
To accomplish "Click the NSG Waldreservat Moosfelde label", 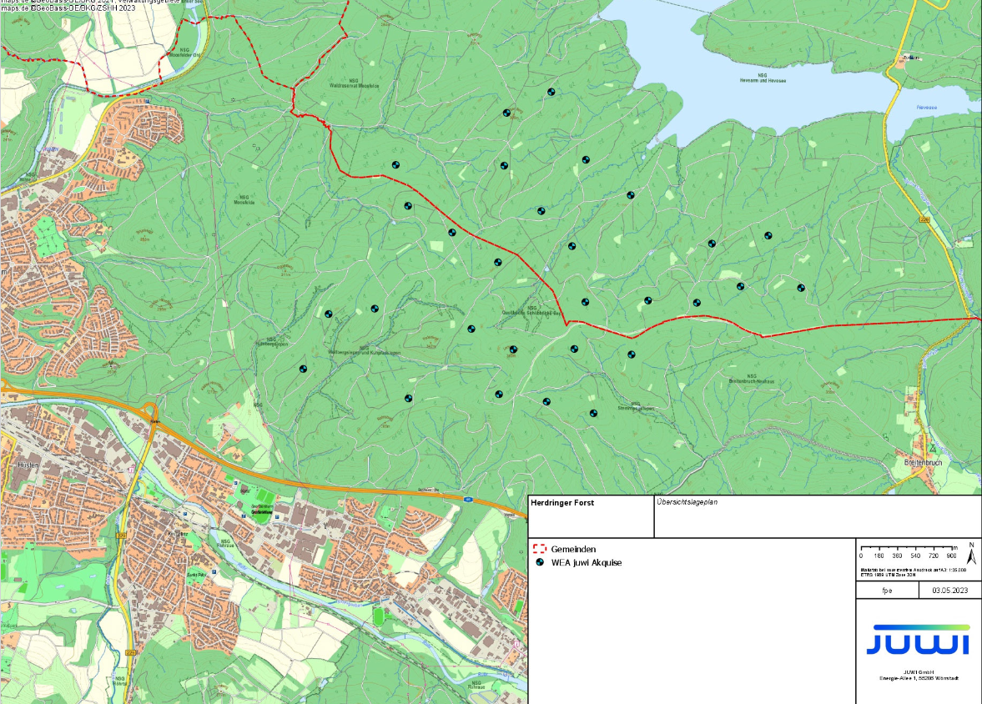I will point(355,83).
